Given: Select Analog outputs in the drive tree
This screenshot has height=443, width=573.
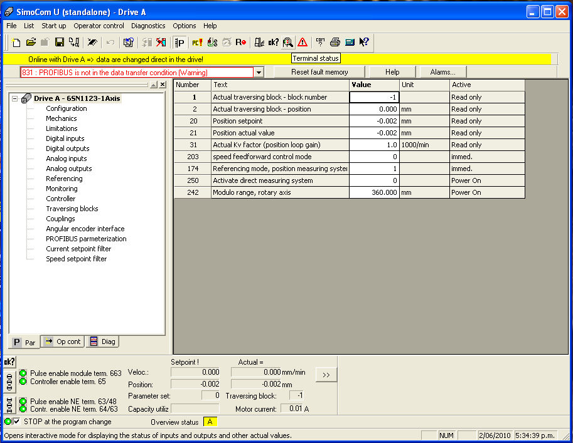Looking at the screenshot, I should pyautogui.click(x=69, y=169).
